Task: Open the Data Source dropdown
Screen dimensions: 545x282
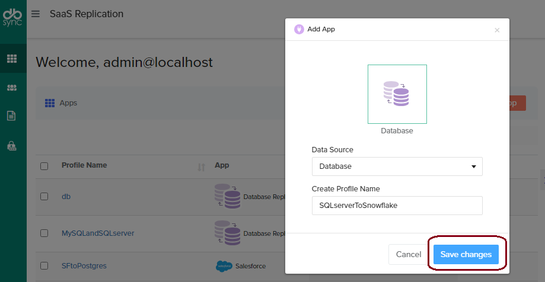Action: [x=397, y=166]
